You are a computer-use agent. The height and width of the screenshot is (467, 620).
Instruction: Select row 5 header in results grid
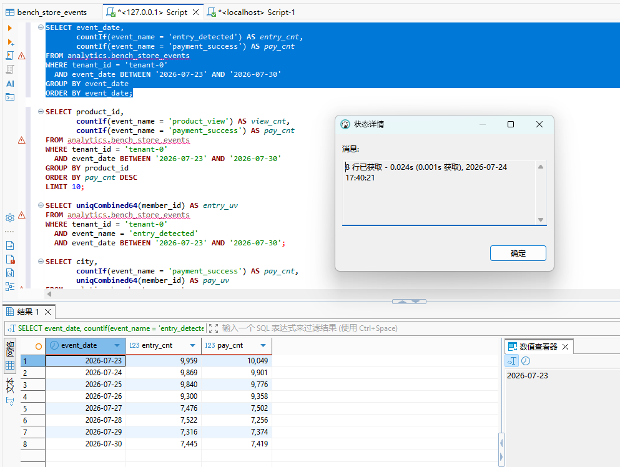tap(32, 408)
